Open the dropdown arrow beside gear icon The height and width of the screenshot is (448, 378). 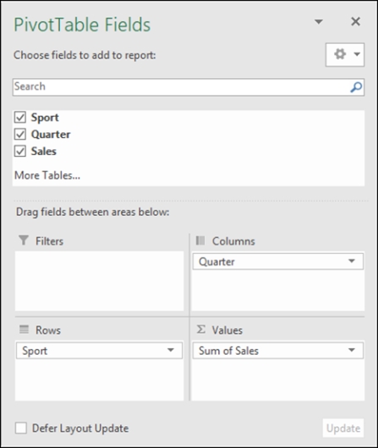(357, 54)
